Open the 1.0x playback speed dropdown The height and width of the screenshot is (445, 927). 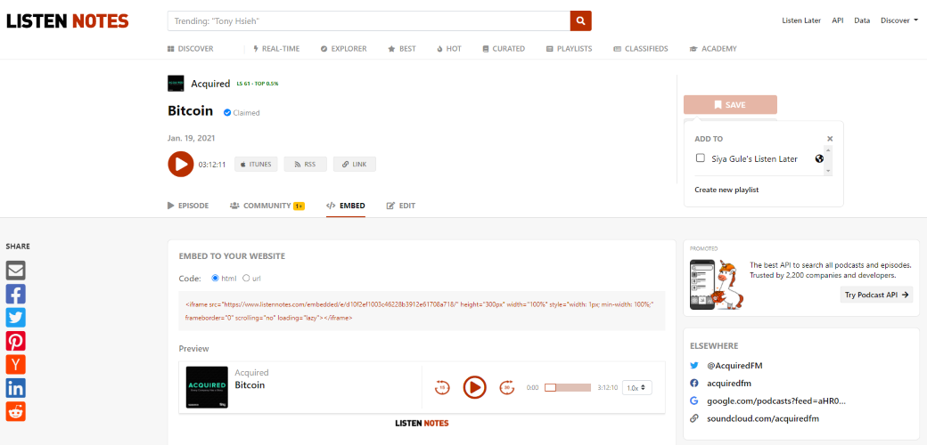(637, 388)
